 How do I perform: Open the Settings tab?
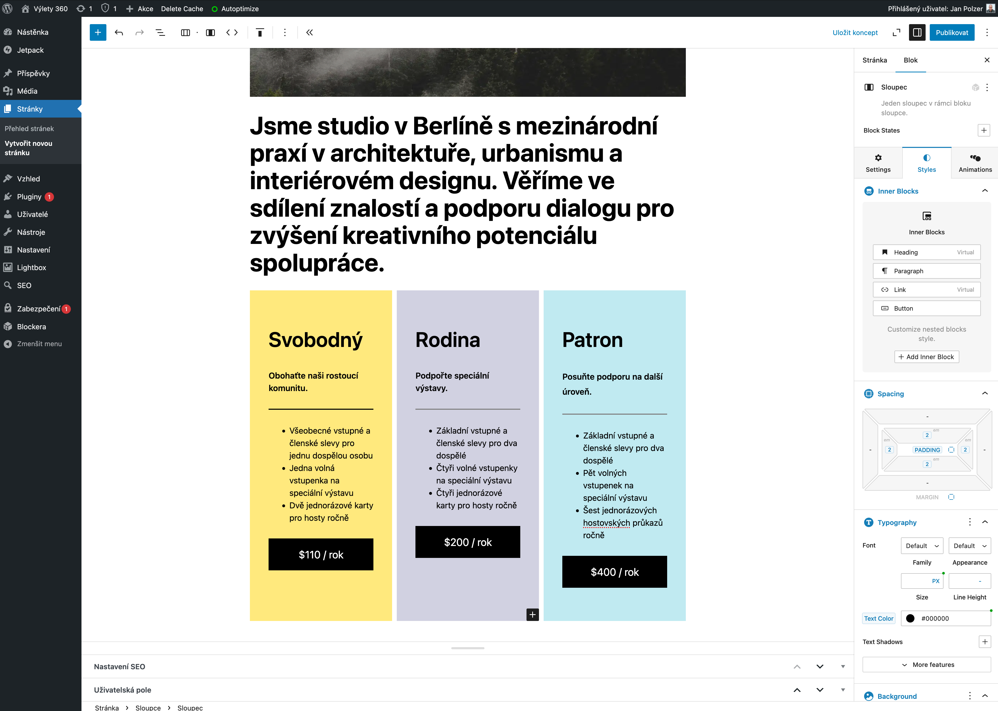(x=878, y=163)
